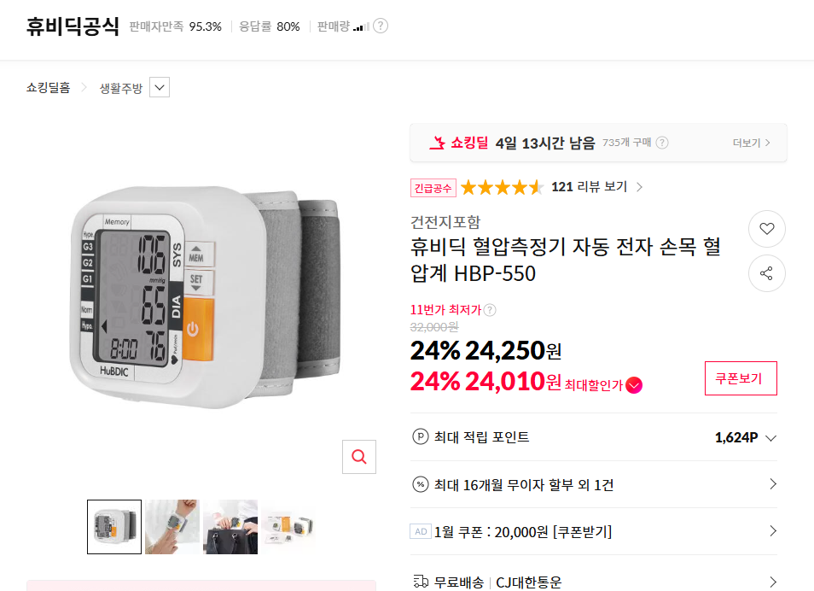Click the sales volume help question icon

381,26
